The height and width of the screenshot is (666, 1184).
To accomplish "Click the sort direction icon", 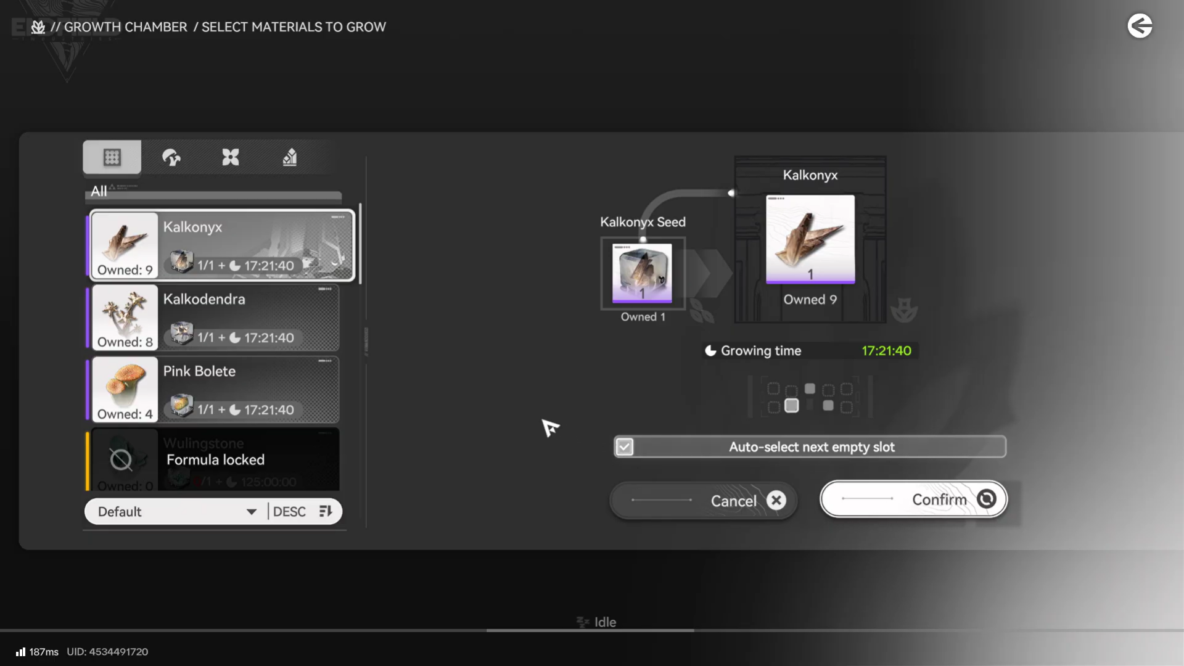I will point(325,511).
